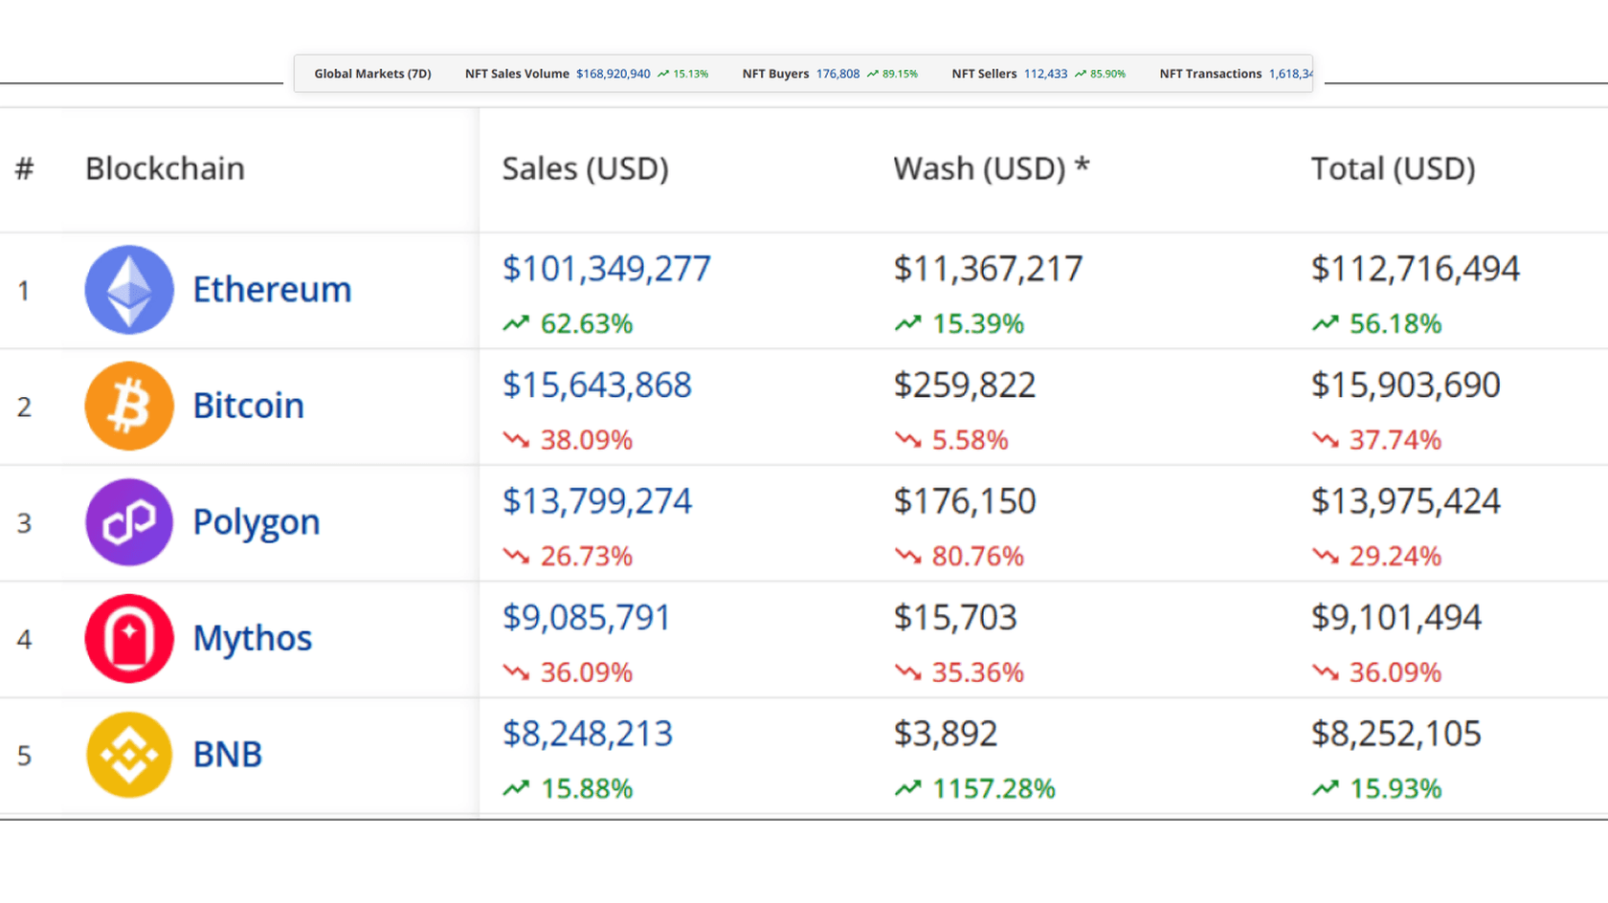
Task: Click Polygon sales value $13,799,274
Action: (596, 501)
